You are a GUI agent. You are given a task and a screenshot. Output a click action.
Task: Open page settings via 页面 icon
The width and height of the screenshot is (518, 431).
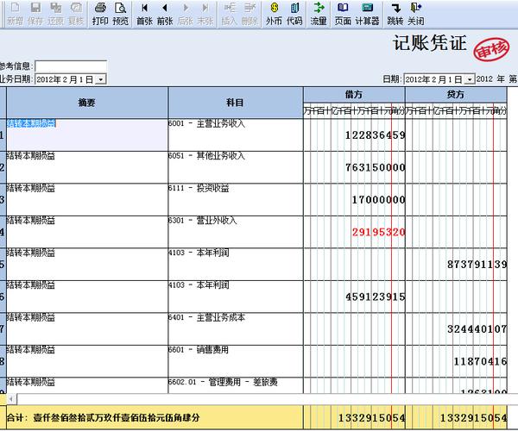coord(343,14)
